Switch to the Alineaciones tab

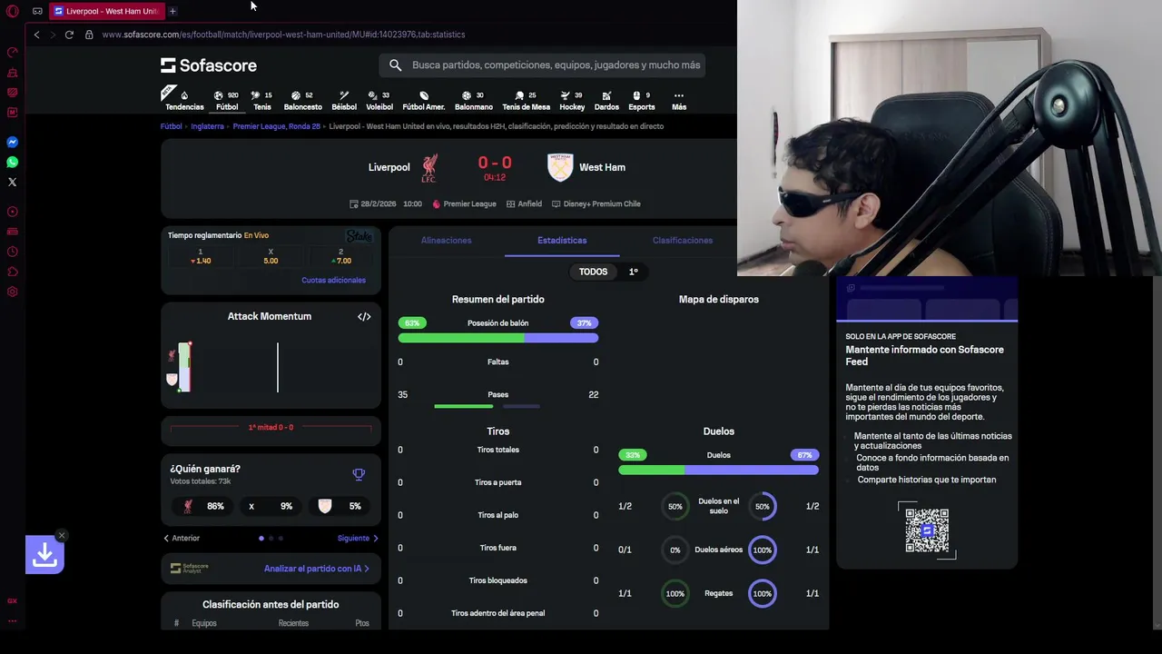coord(446,241)
